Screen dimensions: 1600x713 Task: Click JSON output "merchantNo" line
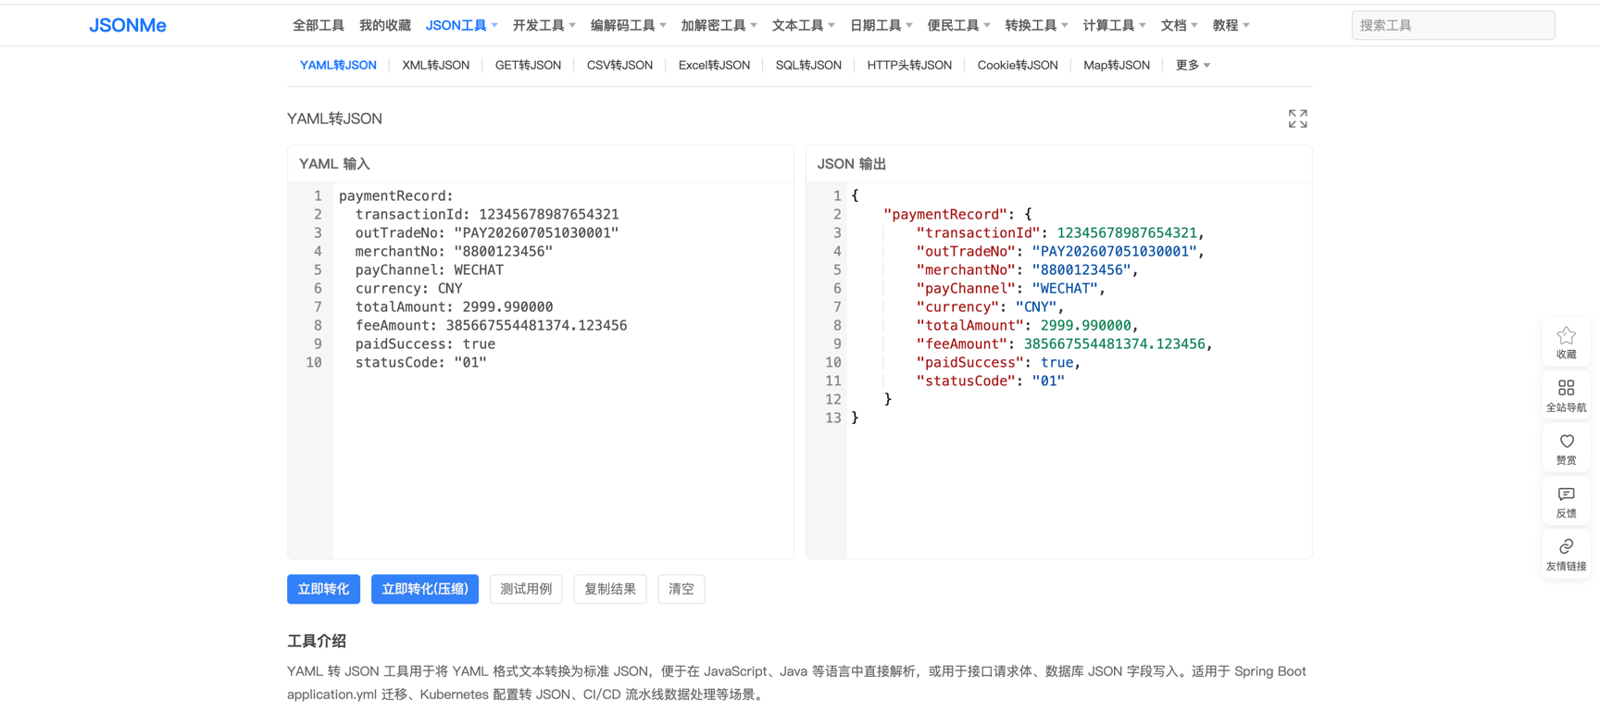[1027, 269]
